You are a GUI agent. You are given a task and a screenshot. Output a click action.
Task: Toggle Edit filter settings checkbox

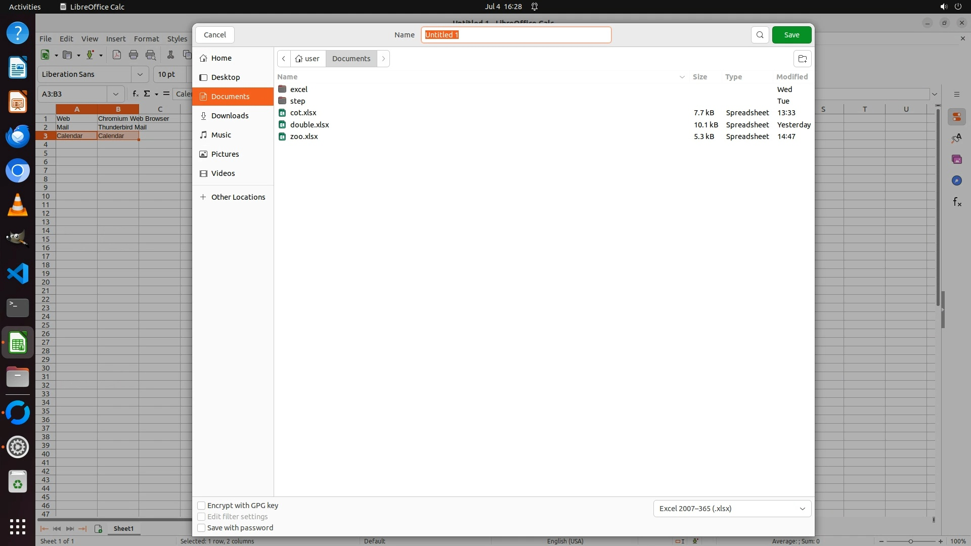201,517
